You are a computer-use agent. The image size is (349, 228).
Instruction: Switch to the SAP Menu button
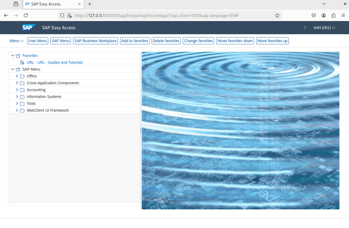[61, 41]
